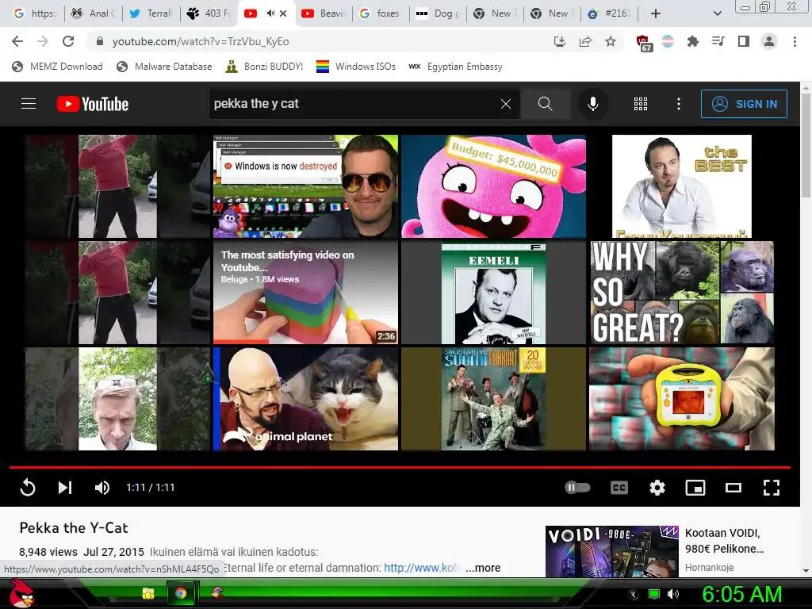Image resolution: width=812 pixels, height=609 pixels.
Task: Click the 6:05 AM taskbar clock
Action: 741,594
